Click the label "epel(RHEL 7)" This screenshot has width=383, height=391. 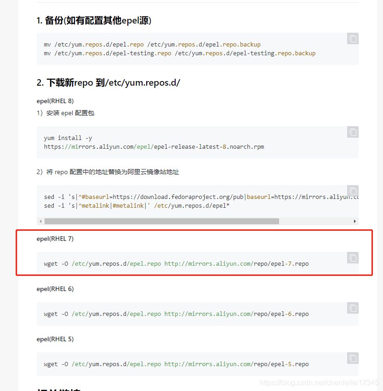pyautogui.click(x=55, y=239)
